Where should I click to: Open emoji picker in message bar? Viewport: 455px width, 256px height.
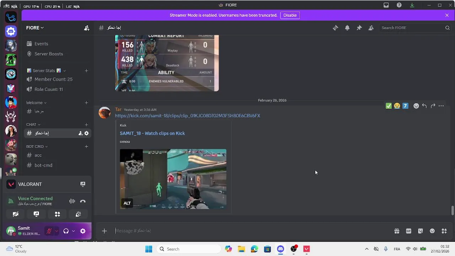[x=432, y=231]
